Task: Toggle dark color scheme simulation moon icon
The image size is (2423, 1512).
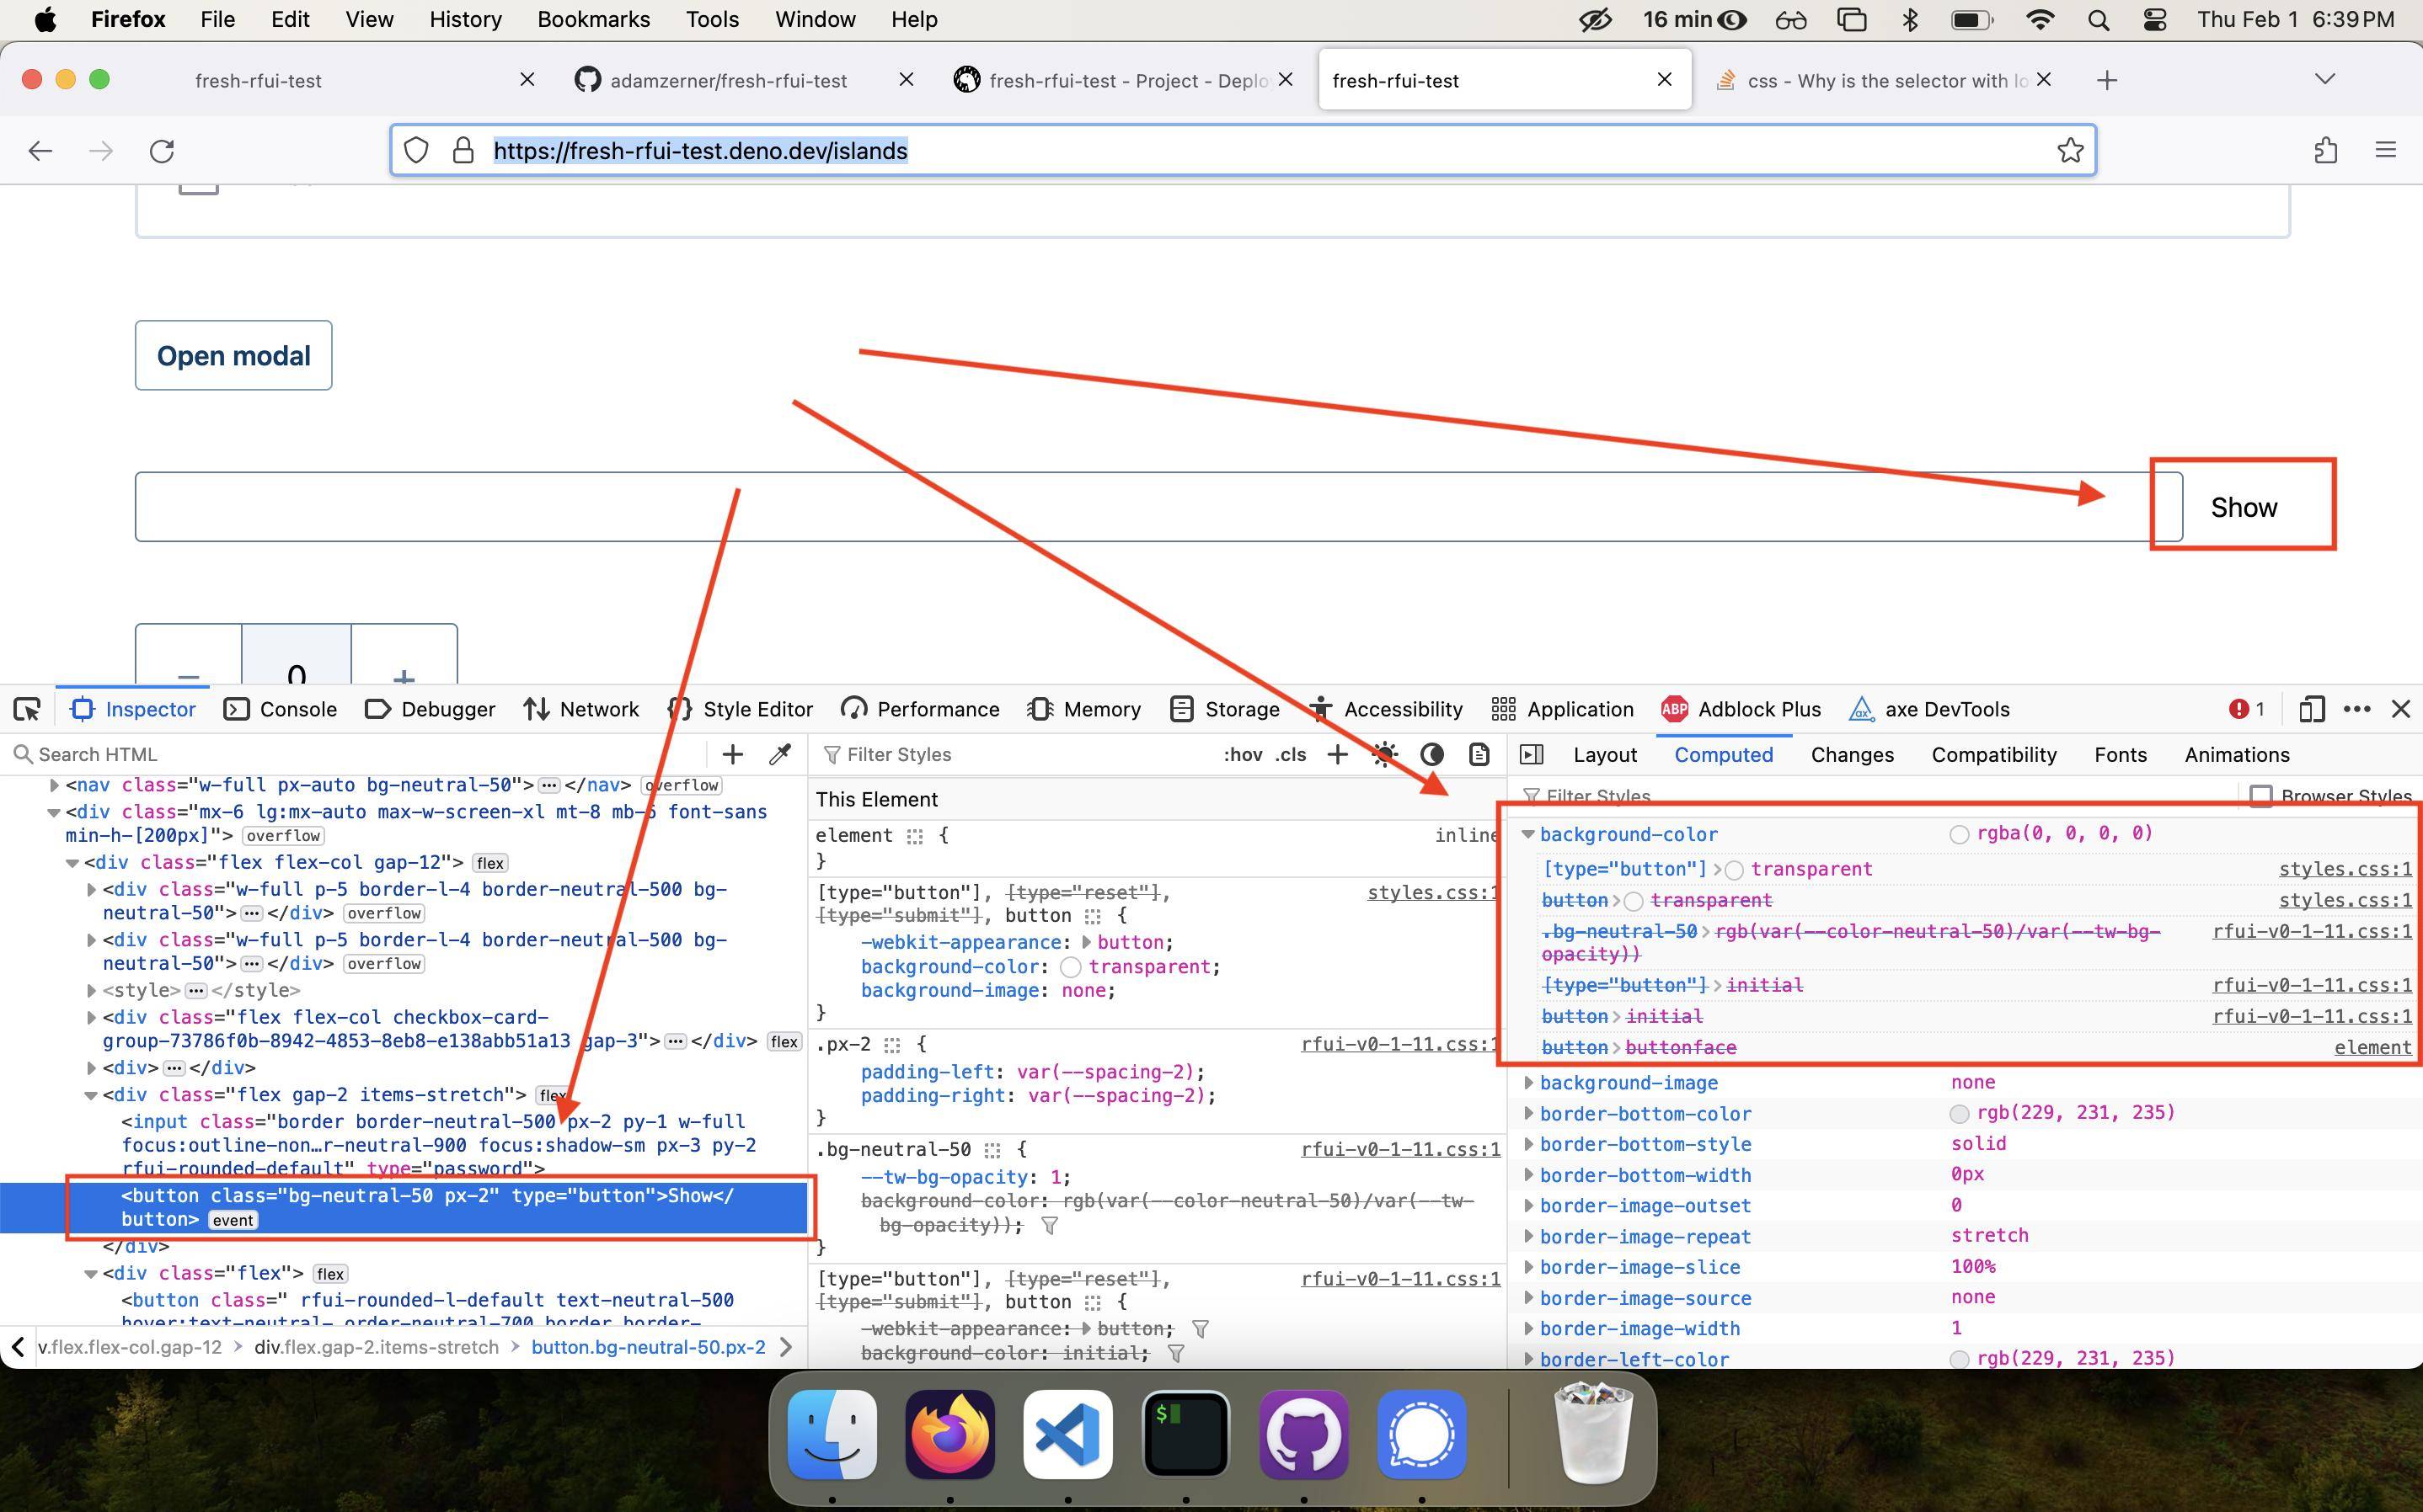Action: pyautogui.click(x=1431, y=754)
